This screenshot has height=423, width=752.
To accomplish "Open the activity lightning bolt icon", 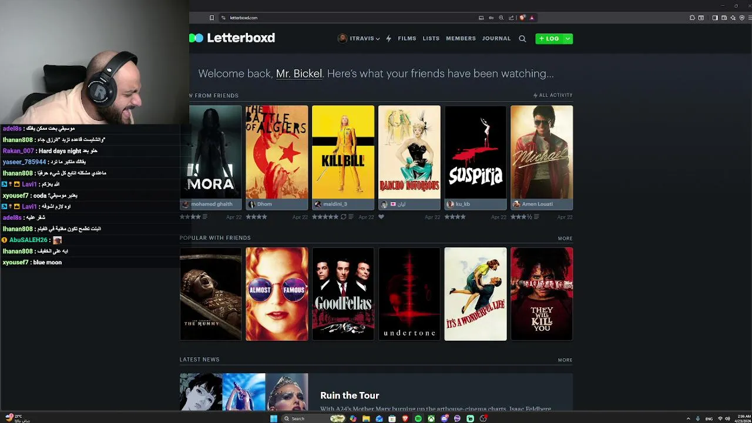I will (388, 39).
